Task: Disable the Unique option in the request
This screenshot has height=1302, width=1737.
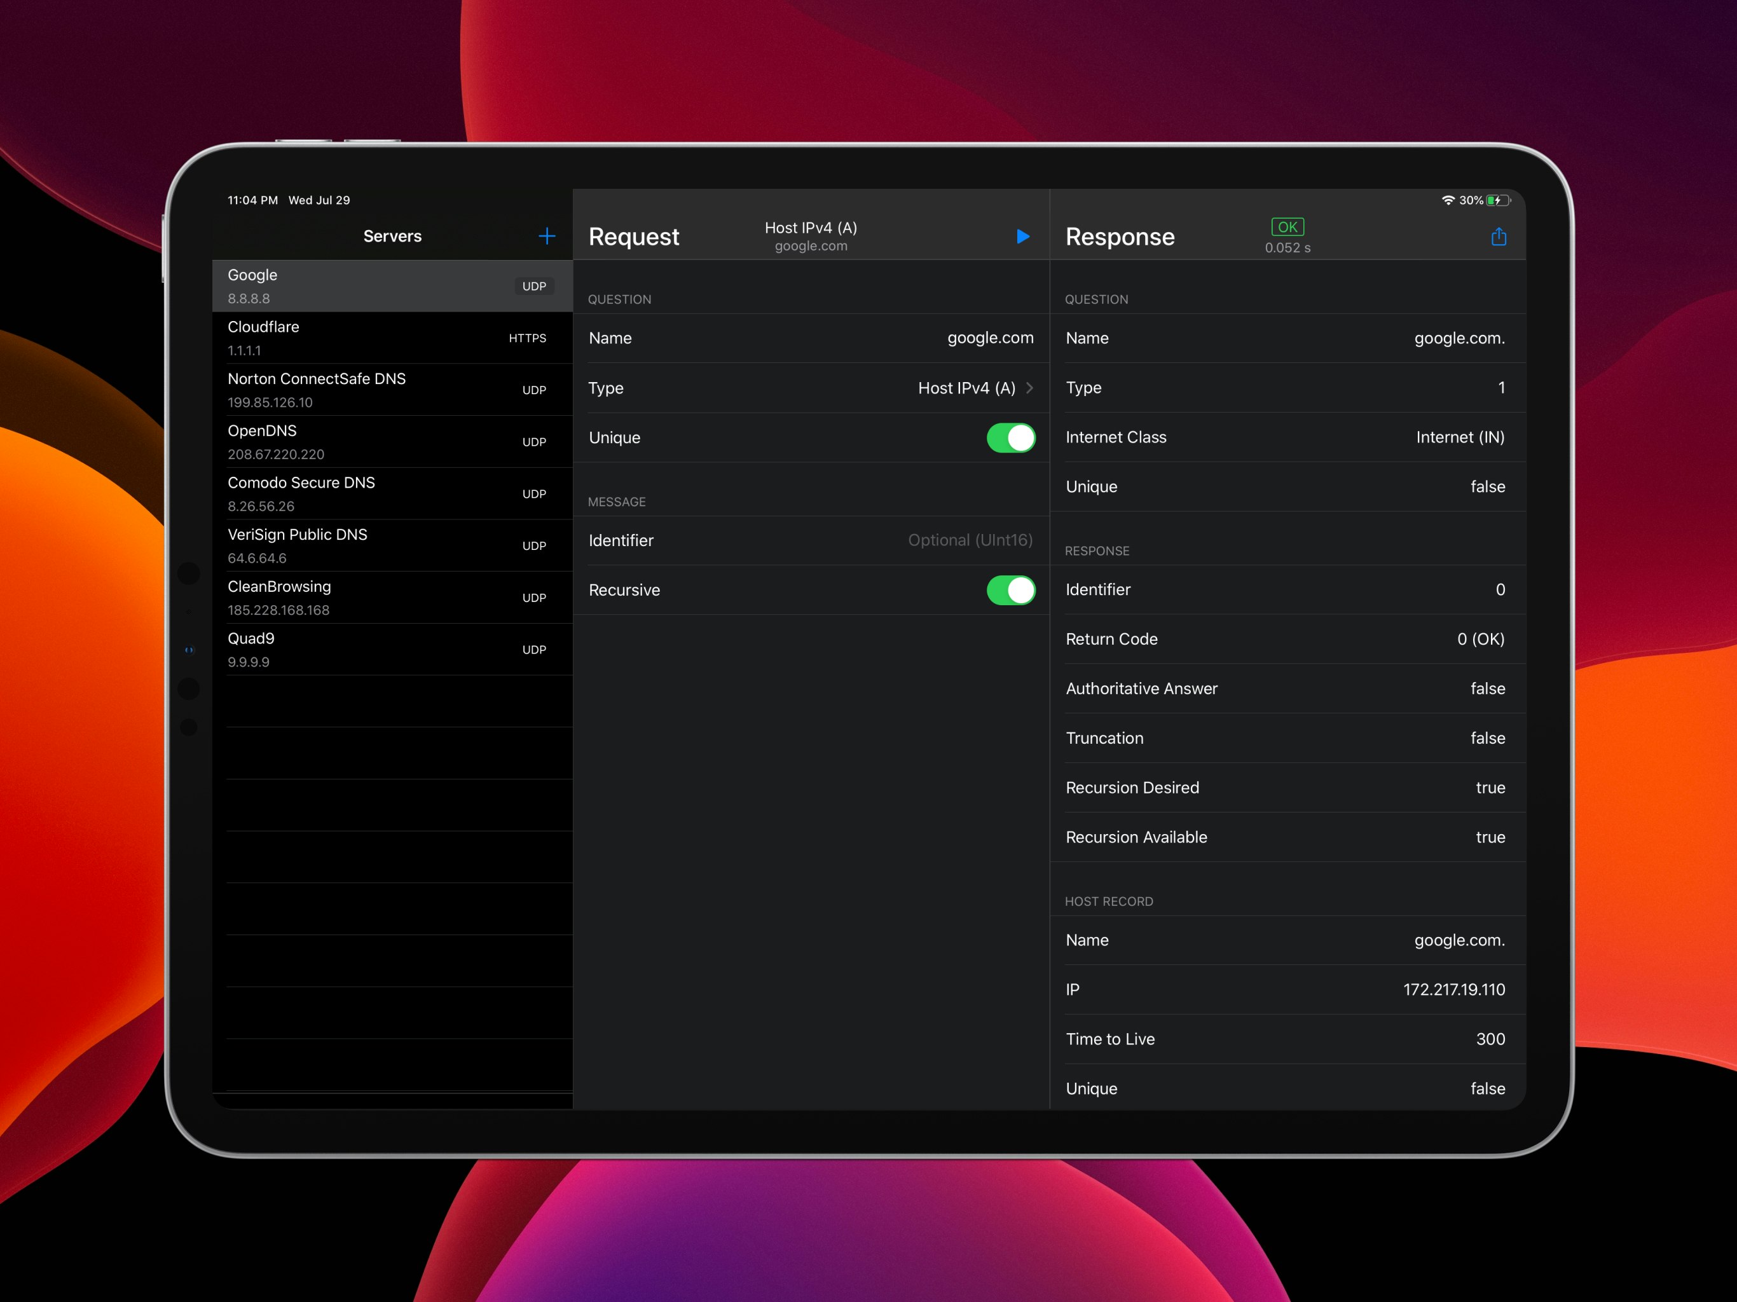Action: pyautogui.click(x=1012, y=438)
